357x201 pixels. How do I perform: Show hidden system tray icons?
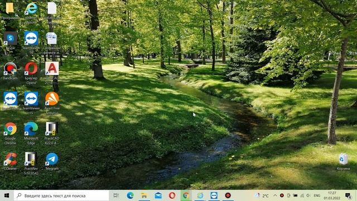(x=275, y=195)
